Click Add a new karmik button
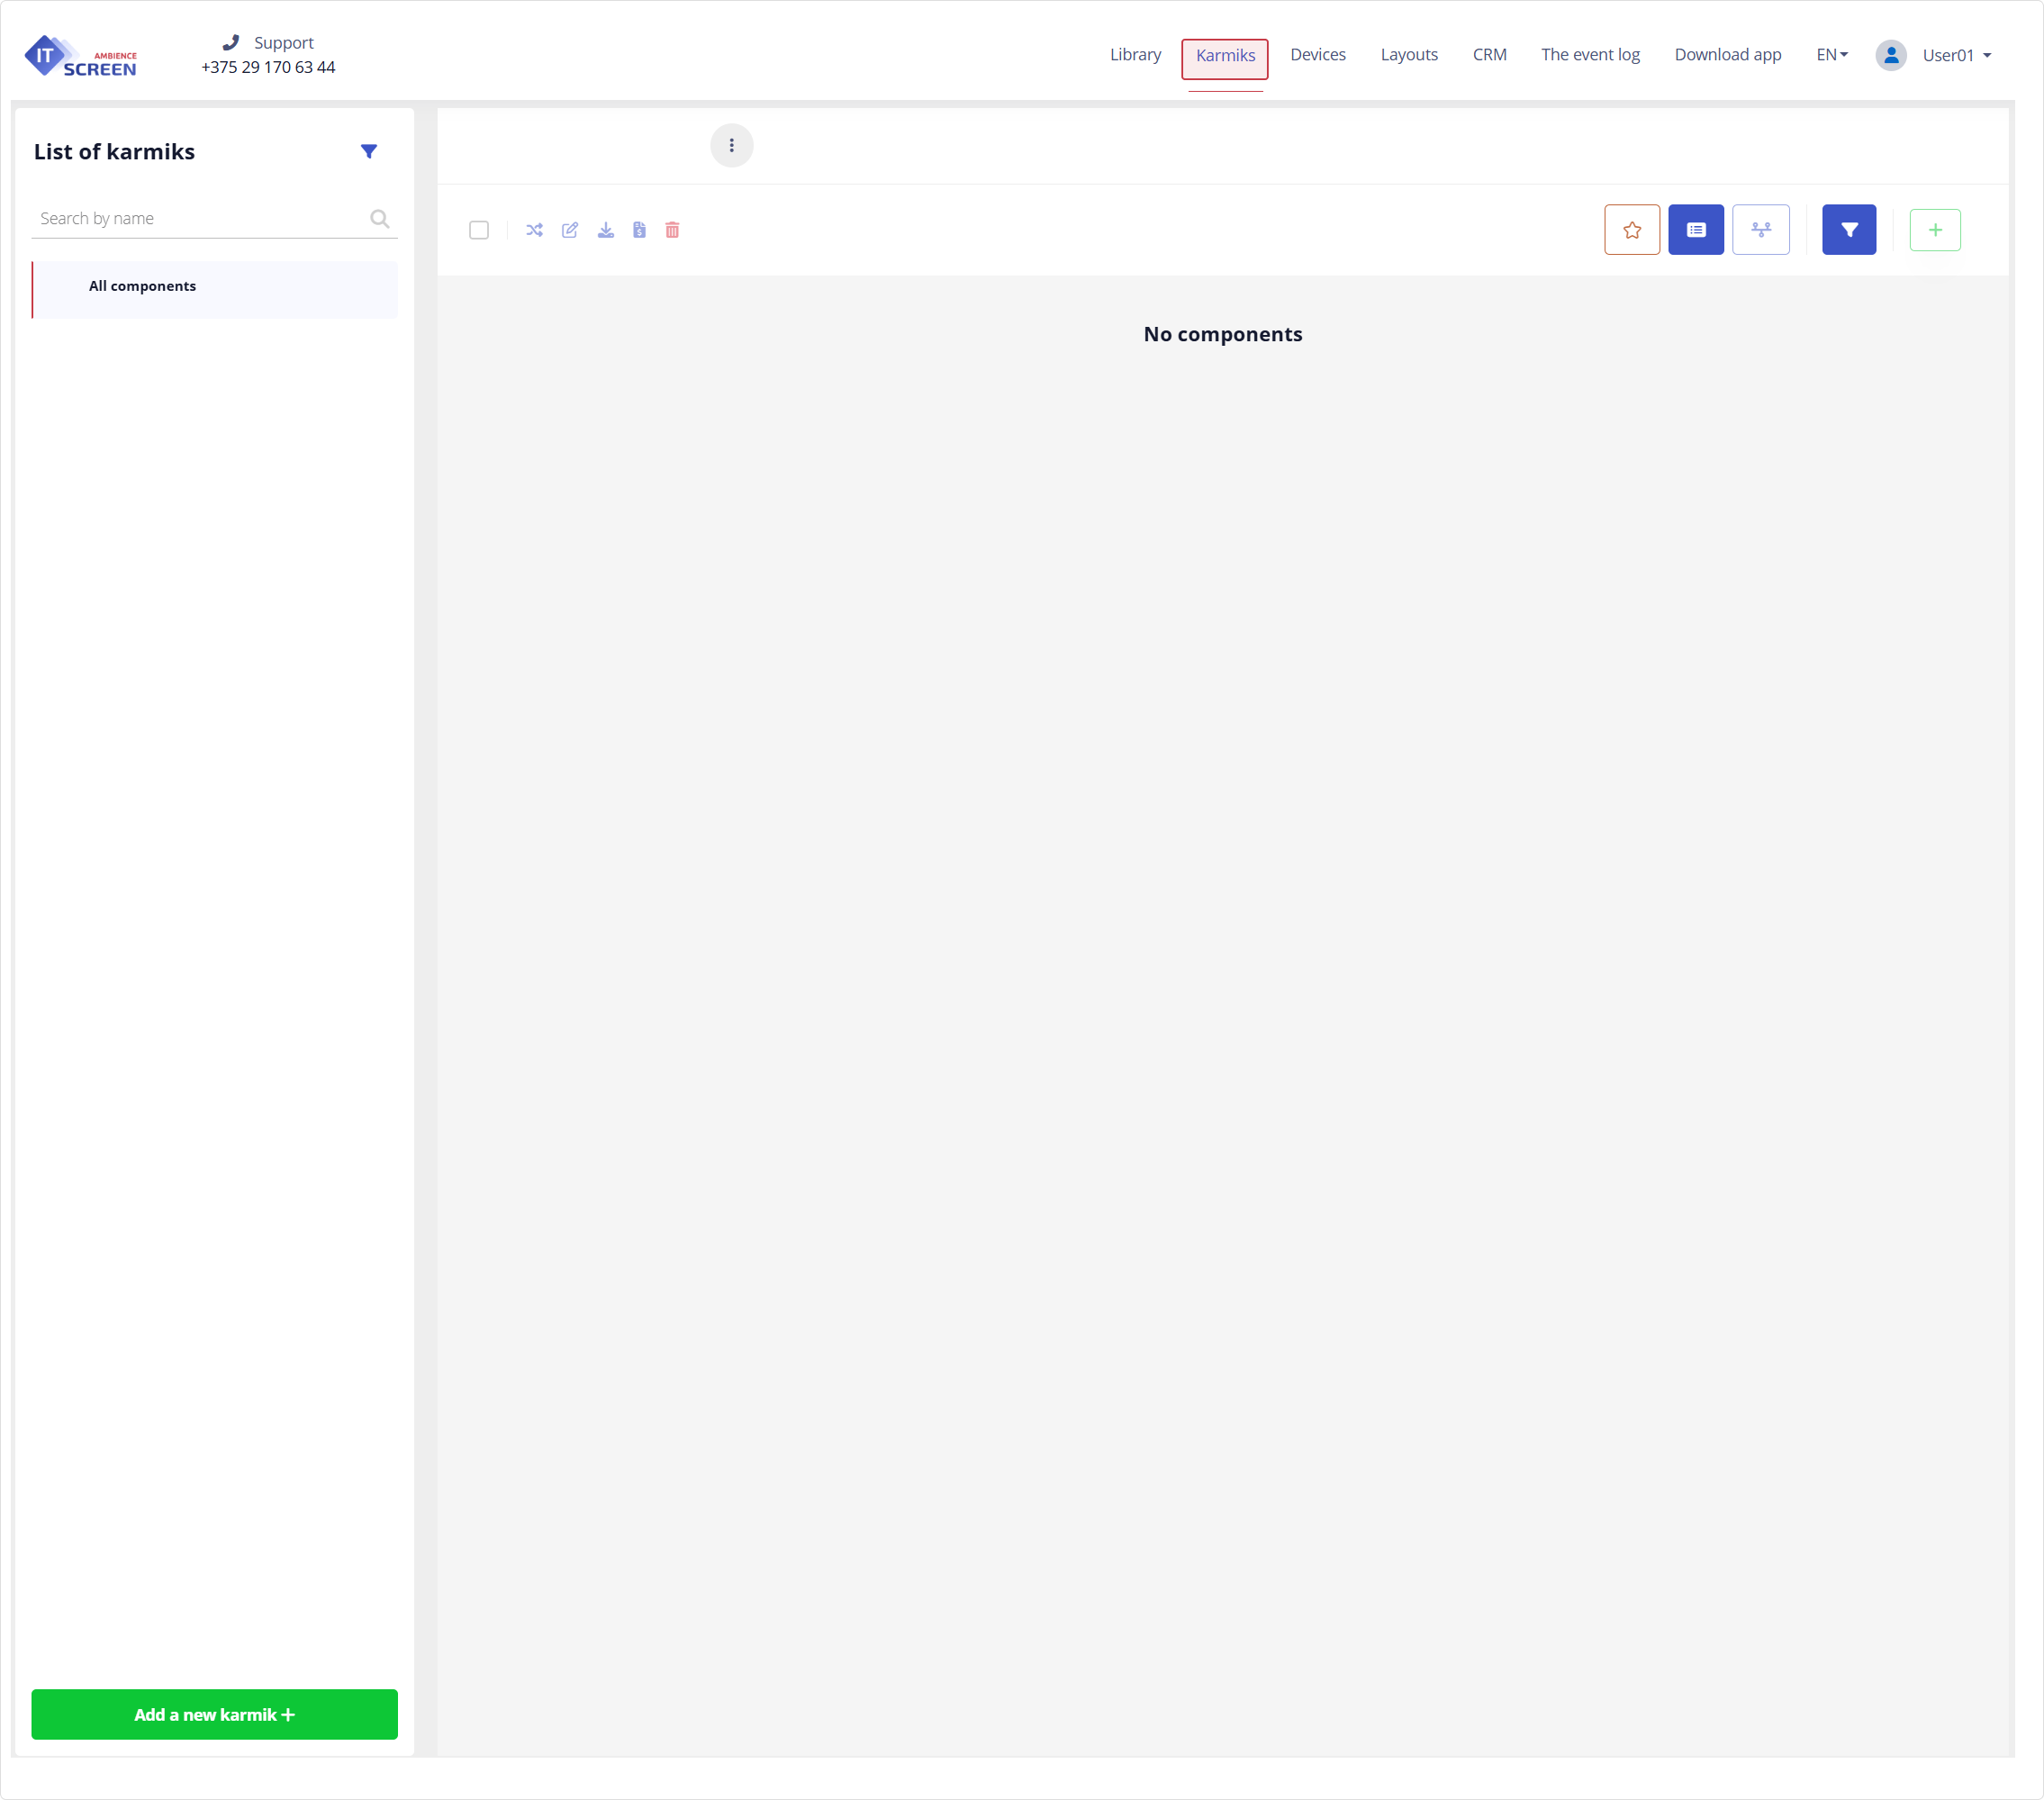 point(214,1714)
